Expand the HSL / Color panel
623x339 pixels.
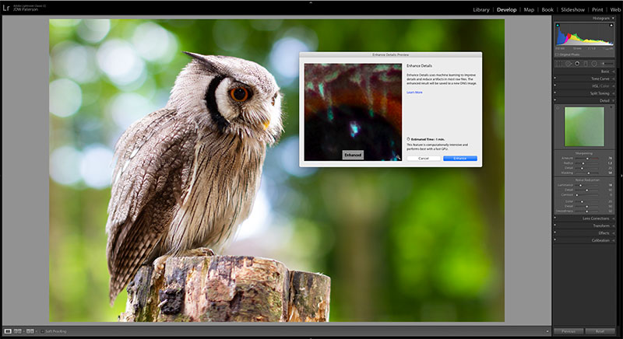pos(614,86)
